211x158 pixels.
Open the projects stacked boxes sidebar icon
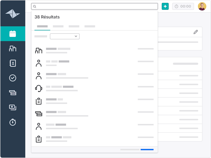(13, 93)
